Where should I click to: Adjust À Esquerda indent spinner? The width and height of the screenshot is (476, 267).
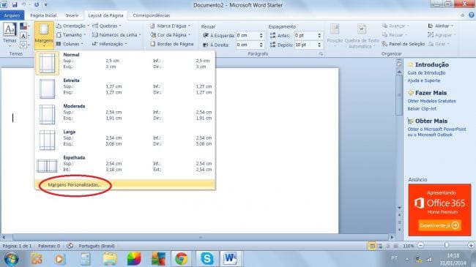[x=261, y=36]
